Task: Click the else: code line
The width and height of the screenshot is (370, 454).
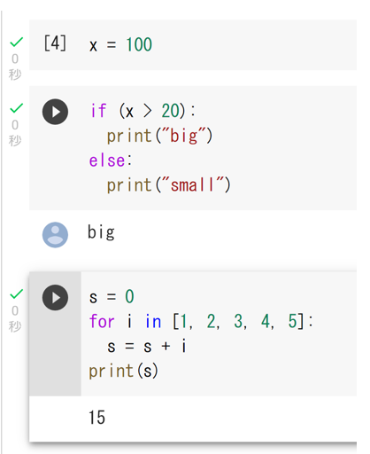Action: click(111, 160)
